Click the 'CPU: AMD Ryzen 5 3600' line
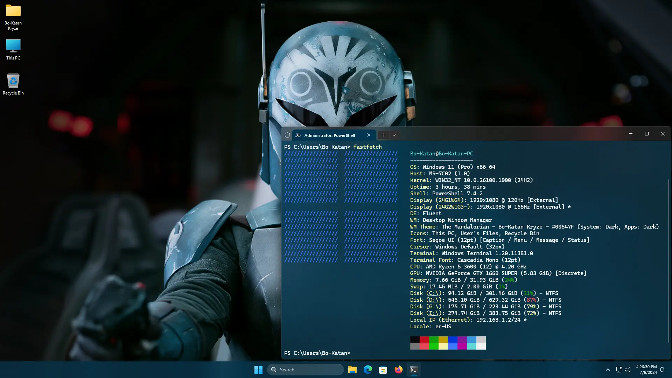This screenshot has height=378, width=672. point(468,267)
